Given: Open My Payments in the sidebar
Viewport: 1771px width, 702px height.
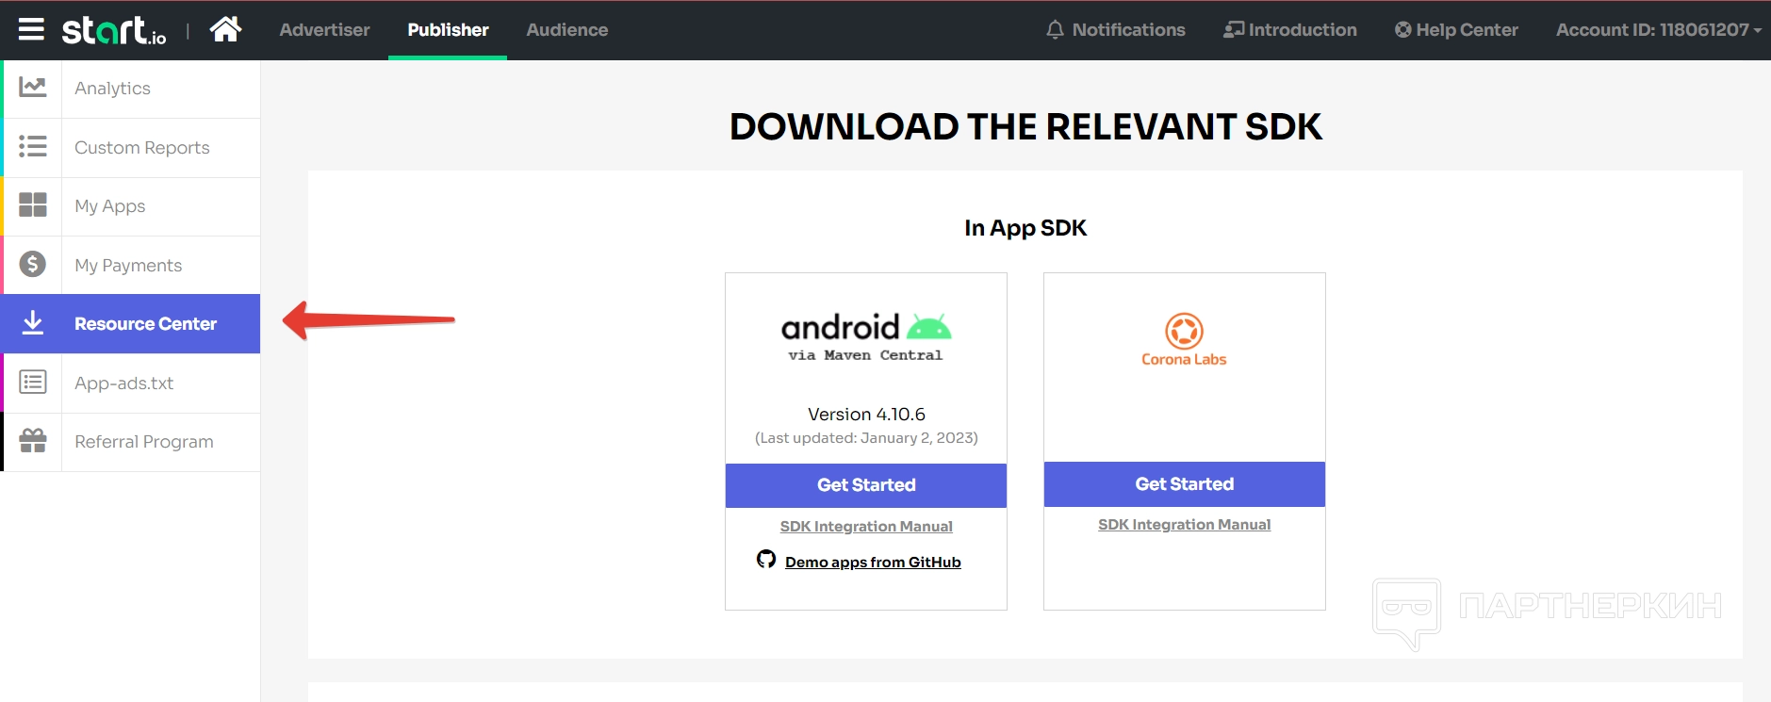Looking at the screenshot, I should (131, 266).
